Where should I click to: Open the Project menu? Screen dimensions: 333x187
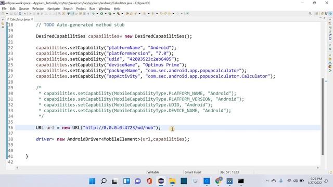[81, 9]
